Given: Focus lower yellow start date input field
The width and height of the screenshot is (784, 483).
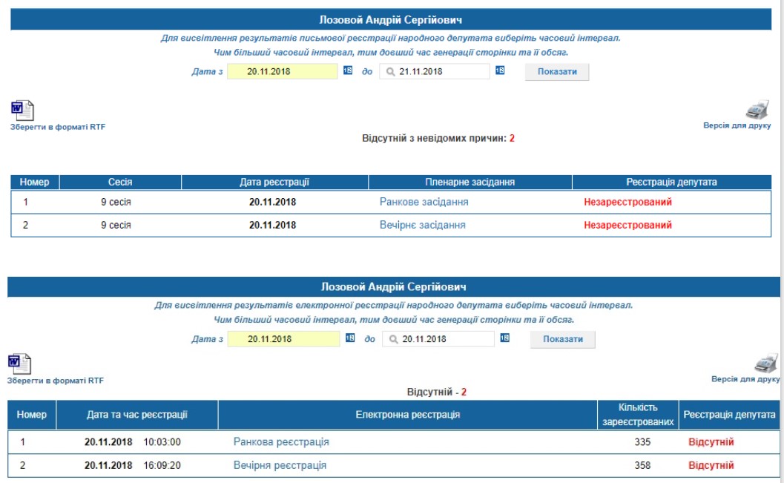Looking at the screenshot, I should point(283,339).
